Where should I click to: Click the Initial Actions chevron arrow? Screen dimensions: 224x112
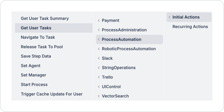click(x=170, y=17)
